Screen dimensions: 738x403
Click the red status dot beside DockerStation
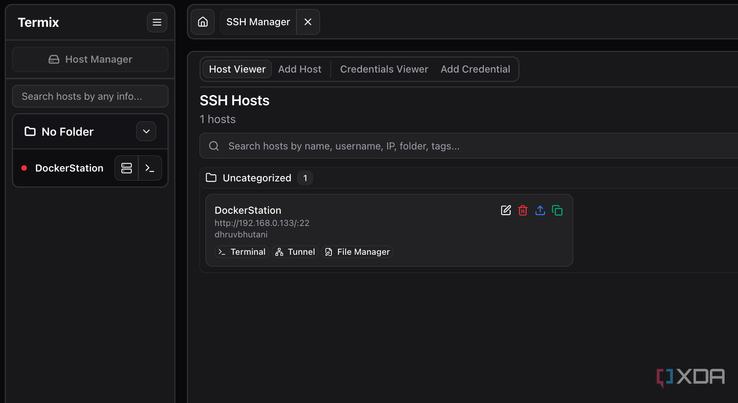pyautogui.click(x=24, y=168)
